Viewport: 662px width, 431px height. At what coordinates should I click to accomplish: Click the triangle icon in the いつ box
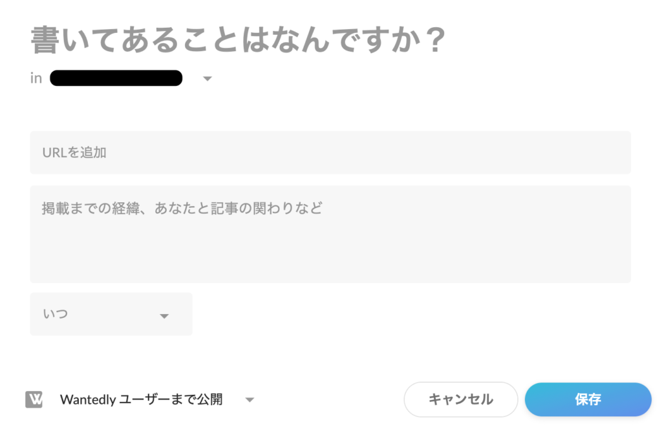(164, 316)
